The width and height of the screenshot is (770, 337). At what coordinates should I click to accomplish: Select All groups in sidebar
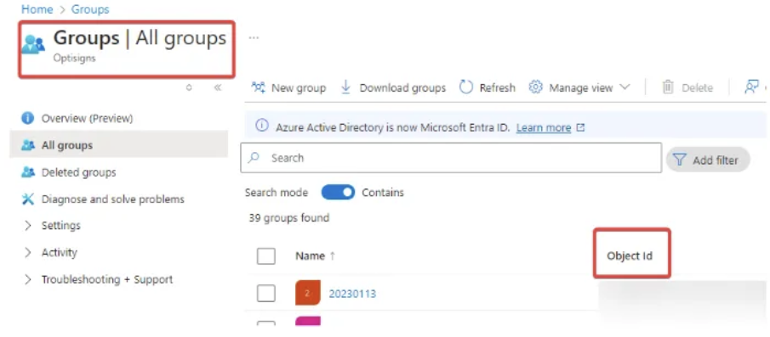click(118, 145)
